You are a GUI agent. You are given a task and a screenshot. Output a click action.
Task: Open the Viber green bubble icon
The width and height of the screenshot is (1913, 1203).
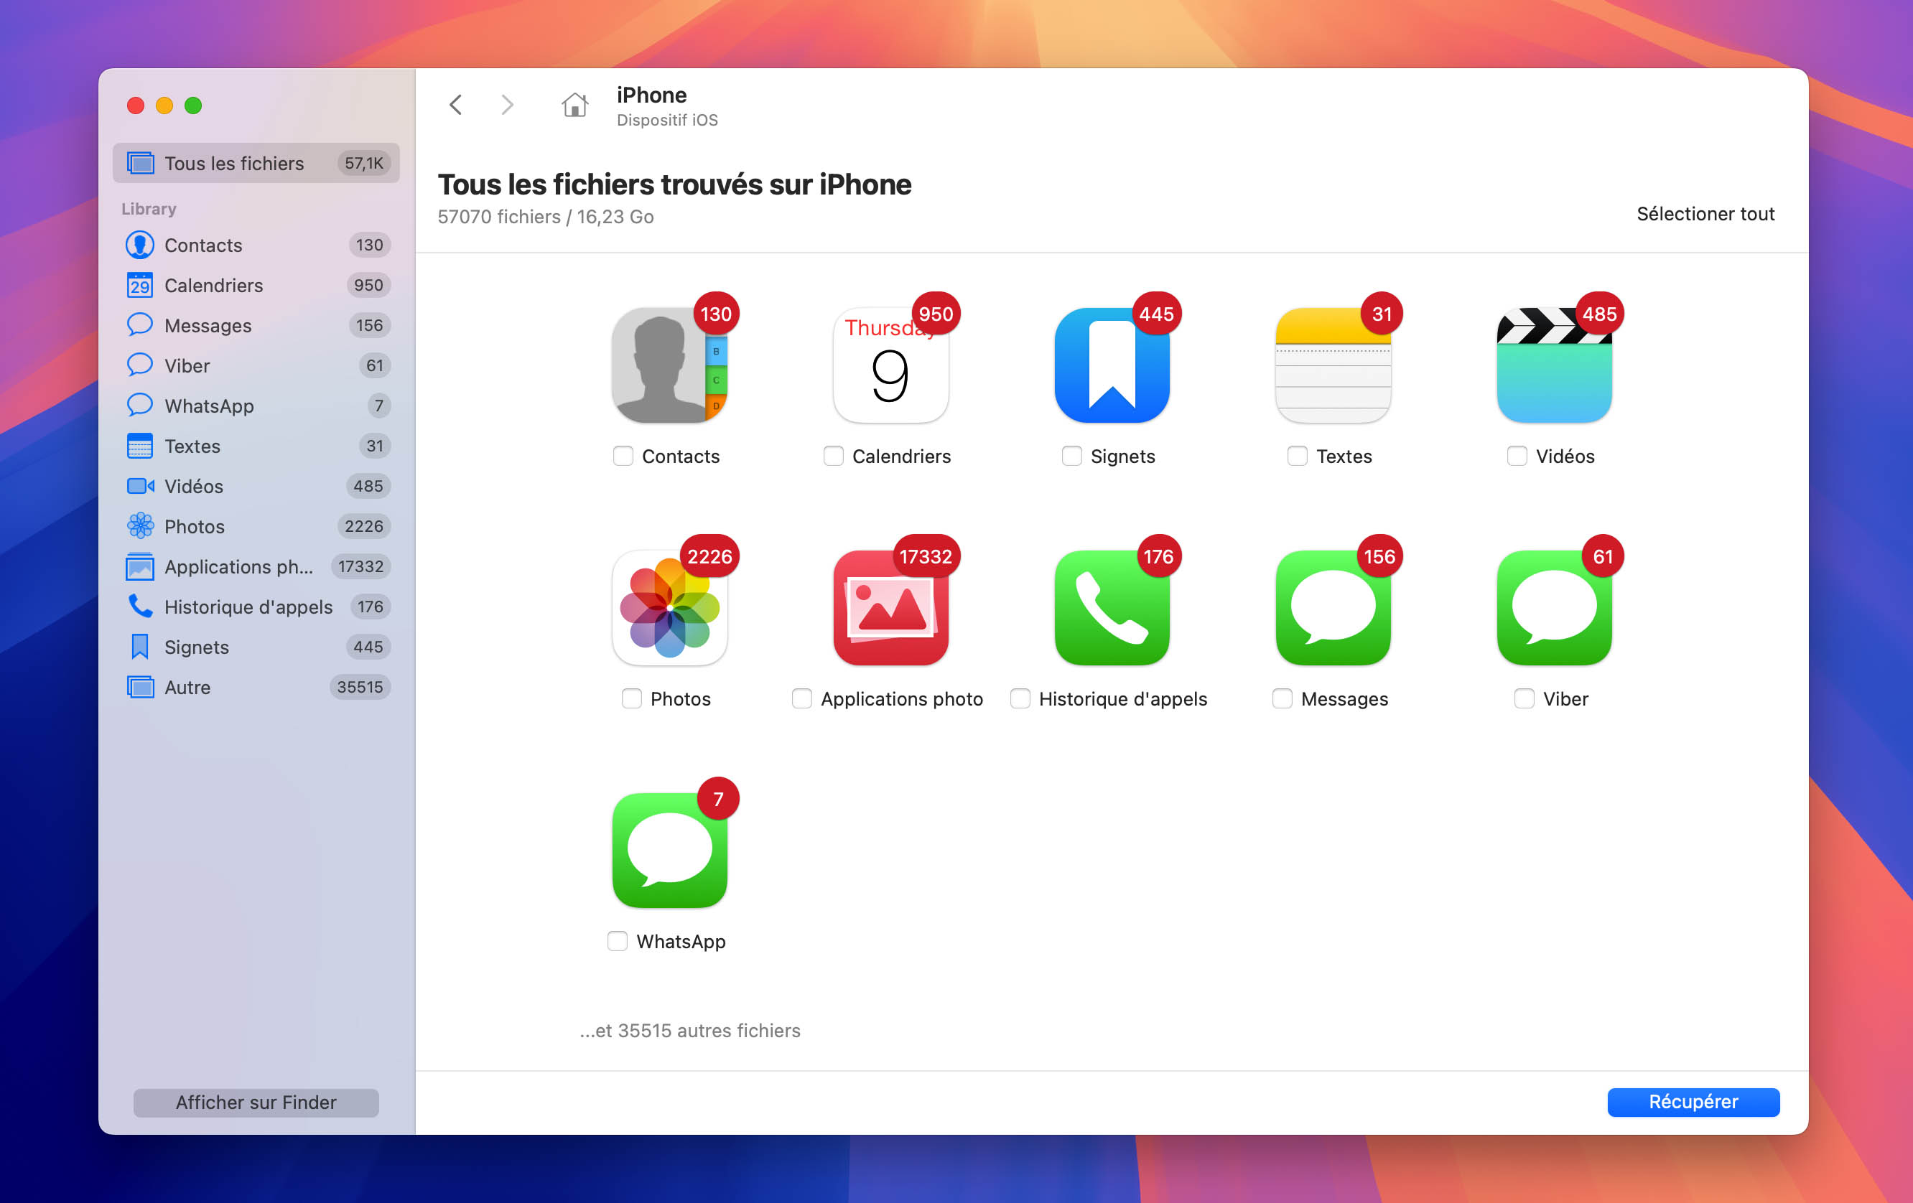(1554, 607)
